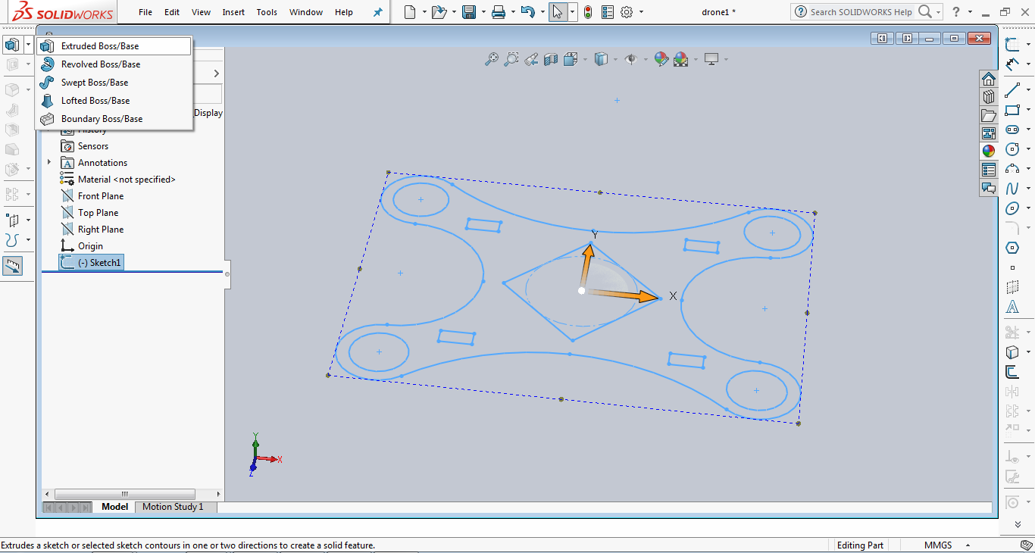Click the Extruded Boss/Base toolbar icon
The height and width of the screenshot is (553, 1035).
[12, 45]
